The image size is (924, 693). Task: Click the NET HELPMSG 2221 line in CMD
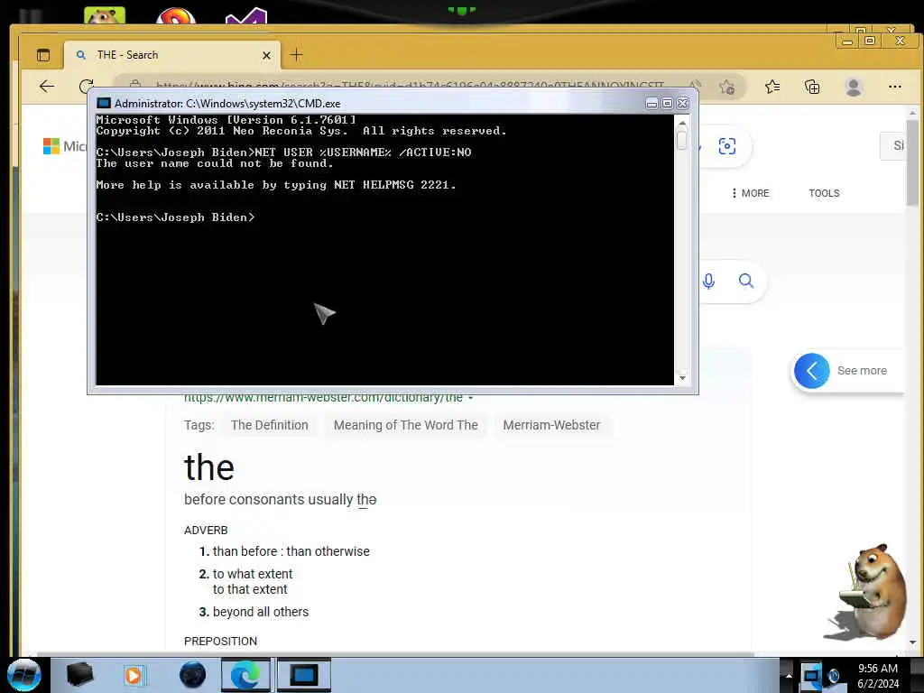point(276,185)
